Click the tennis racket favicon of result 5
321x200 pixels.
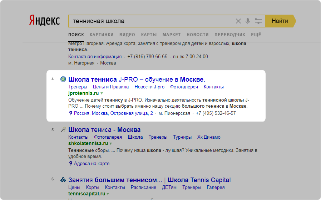click(63, 130)
